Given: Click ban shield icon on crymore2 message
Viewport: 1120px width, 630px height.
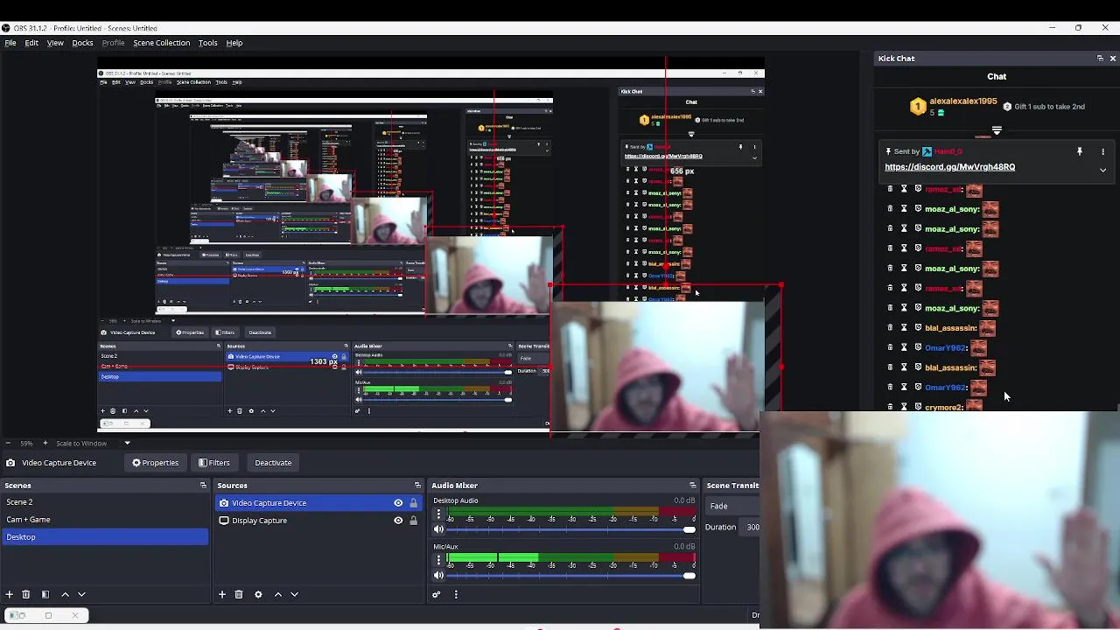Looking at the screenshot, I should pyautogui.click(x=918, y=407).
